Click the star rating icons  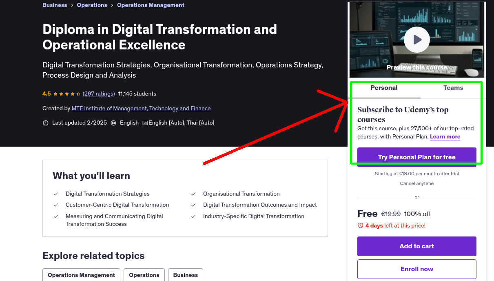pyautogui.click(x=67, y=94)
